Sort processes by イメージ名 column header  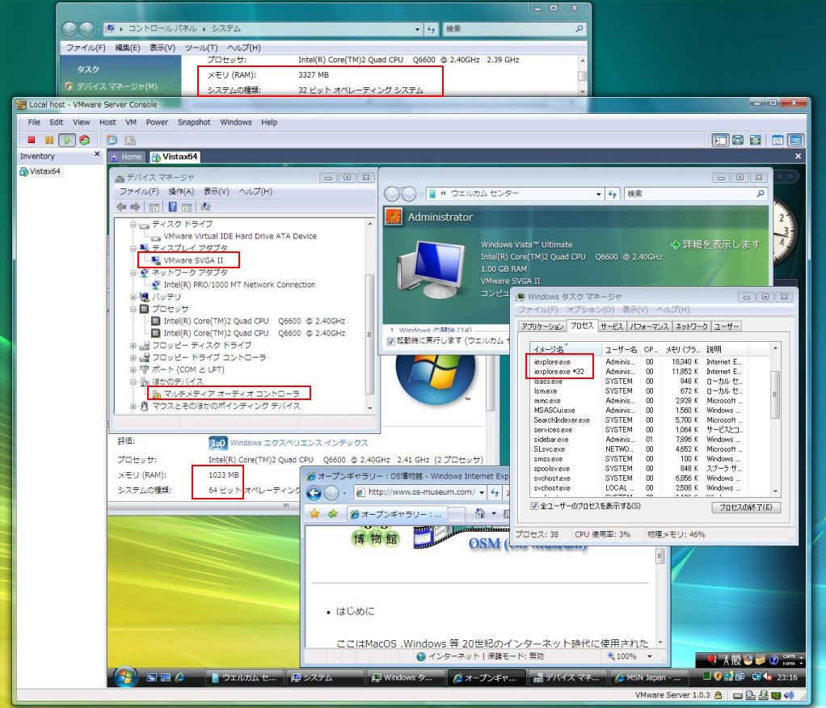(x=565, y=349)
